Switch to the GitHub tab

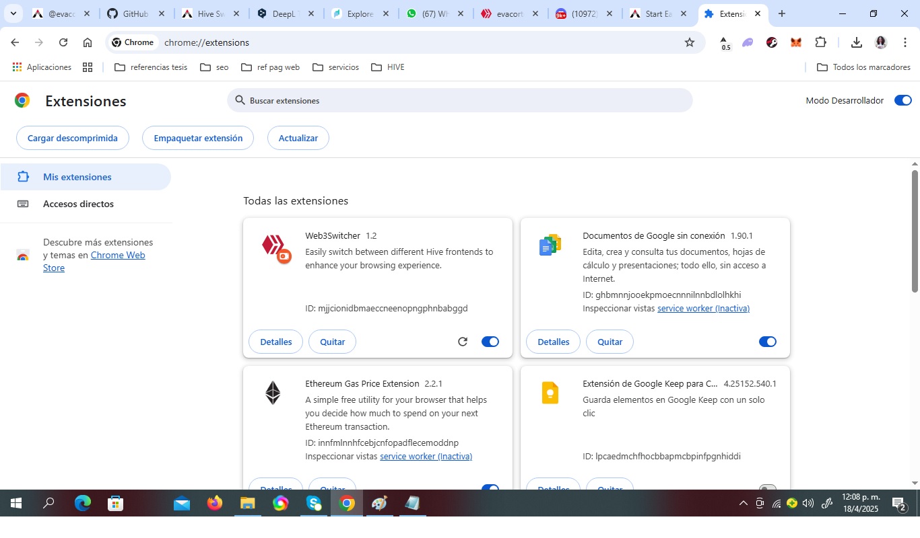point(135,13)
